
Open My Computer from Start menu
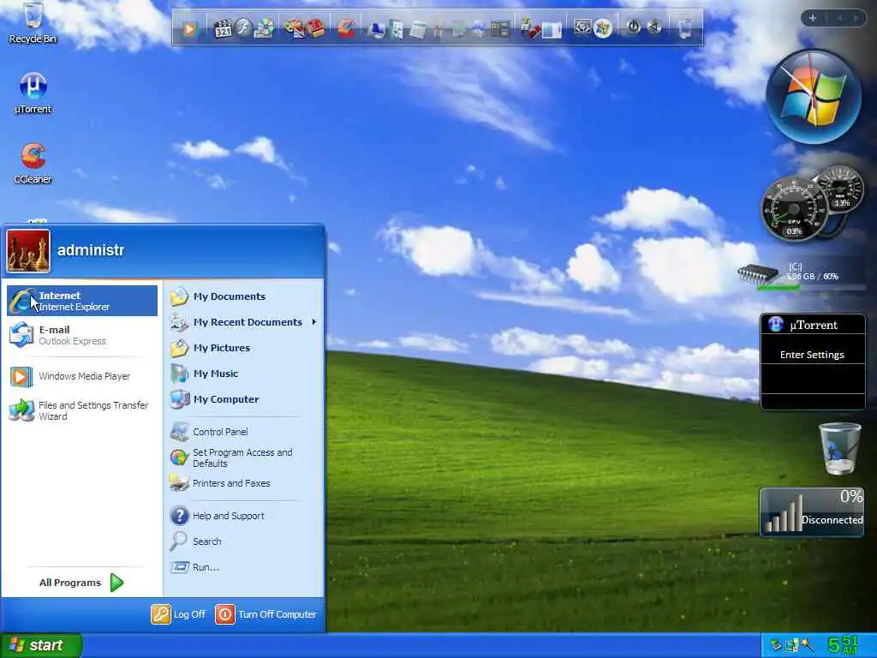[243, 399]
